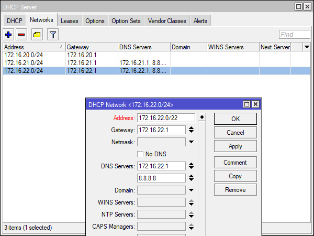The image size is (314, 236).
Task: Close the DHCP Server window
Action: click(x=307, y=7)
